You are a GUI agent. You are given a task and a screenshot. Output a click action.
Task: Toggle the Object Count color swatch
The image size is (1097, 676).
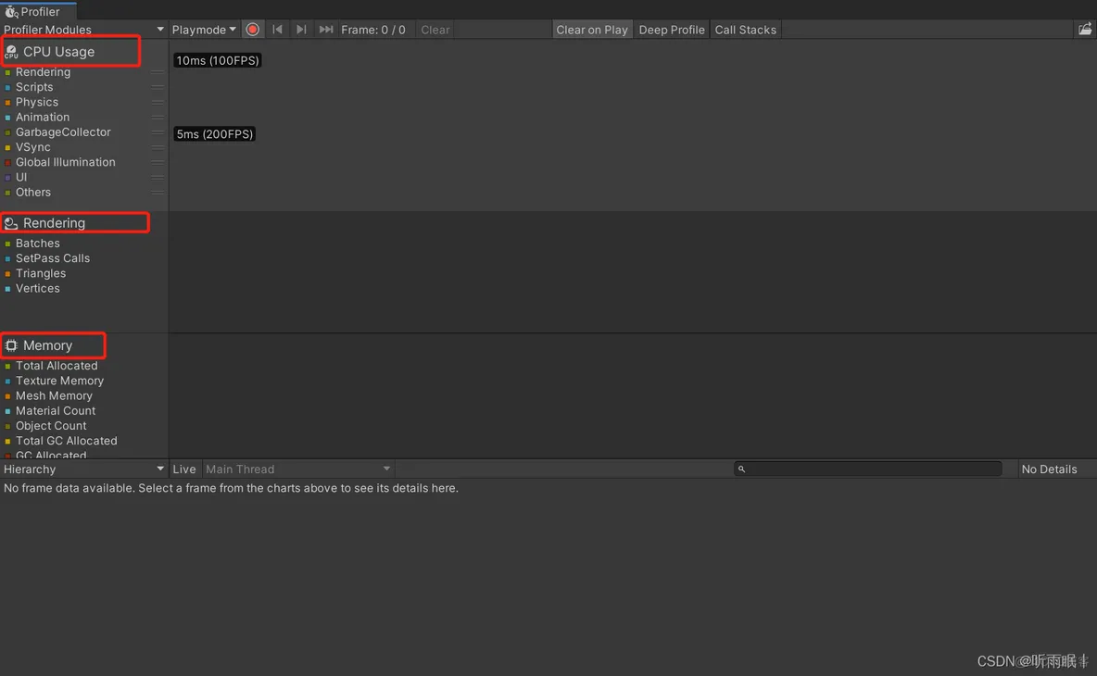tap(7, 426)
